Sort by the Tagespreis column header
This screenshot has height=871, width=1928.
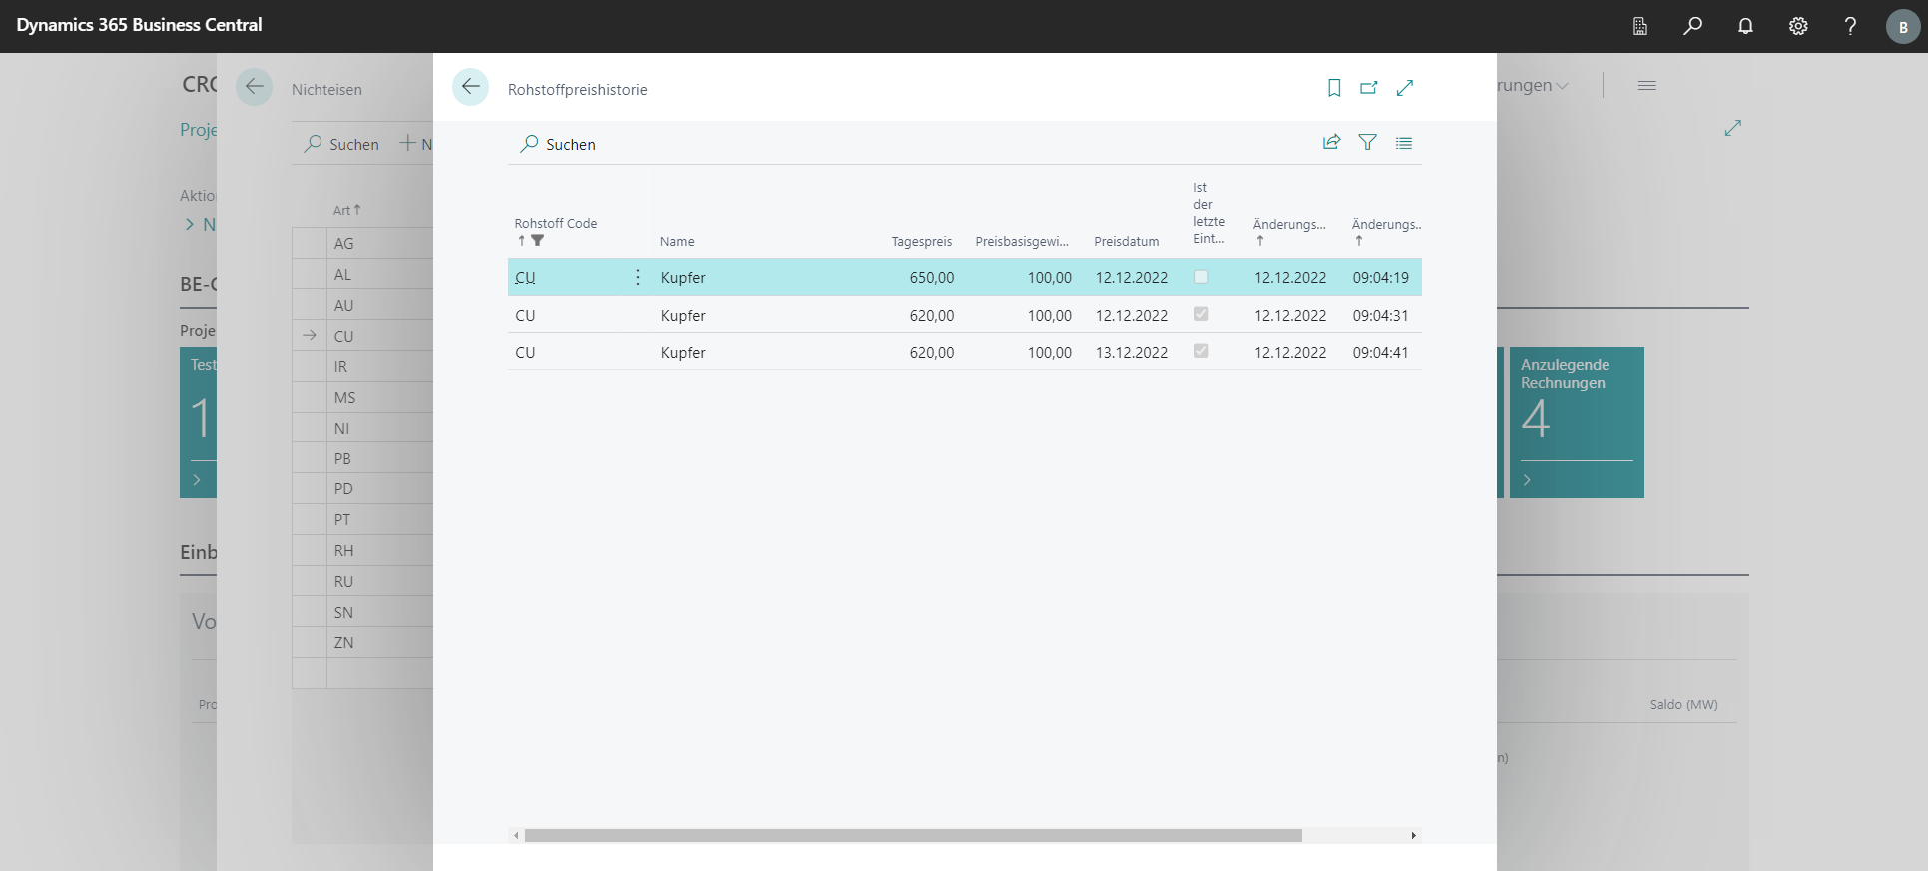921,241
